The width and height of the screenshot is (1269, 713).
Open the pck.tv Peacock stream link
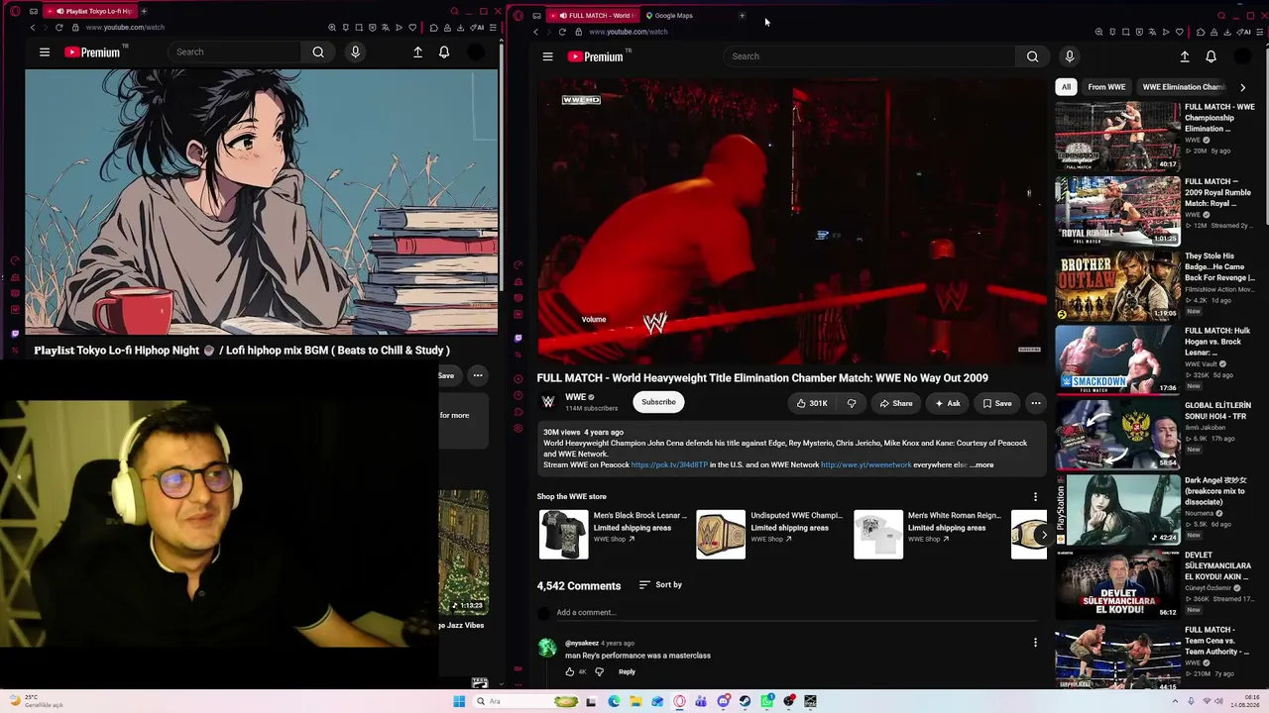coord(669,464)
